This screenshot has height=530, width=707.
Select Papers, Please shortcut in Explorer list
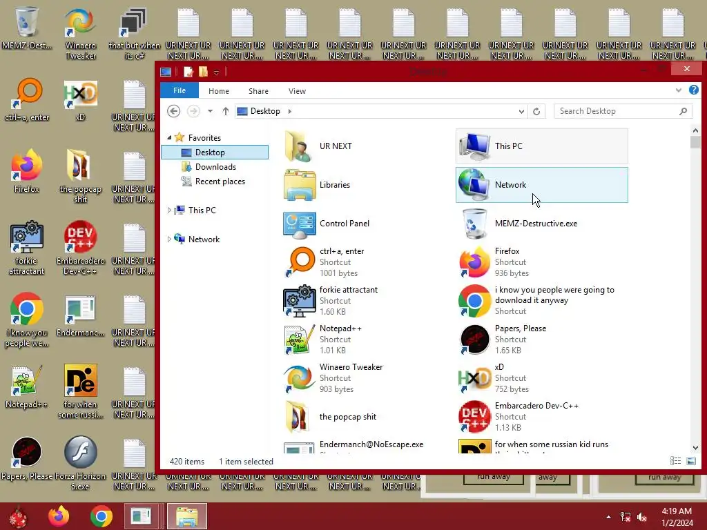(x=541, y=340)
